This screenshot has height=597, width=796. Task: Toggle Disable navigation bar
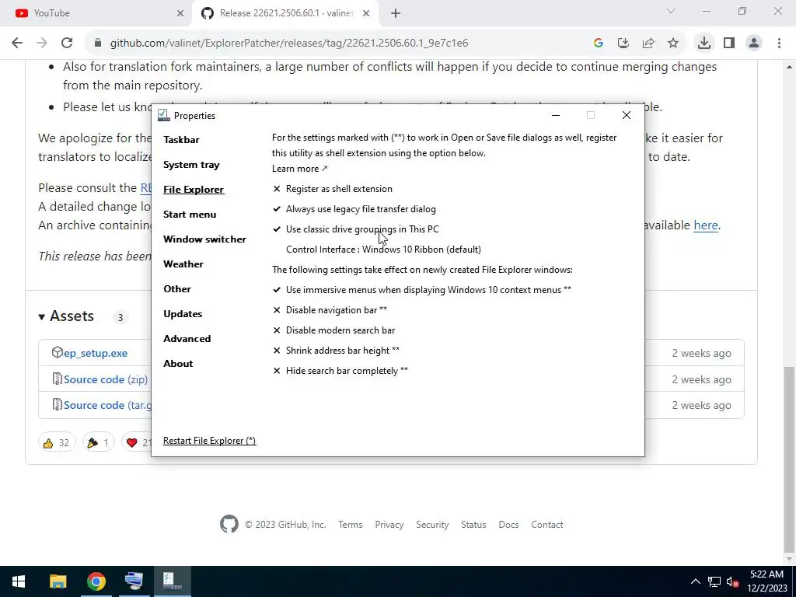click(x=330, y=310)
